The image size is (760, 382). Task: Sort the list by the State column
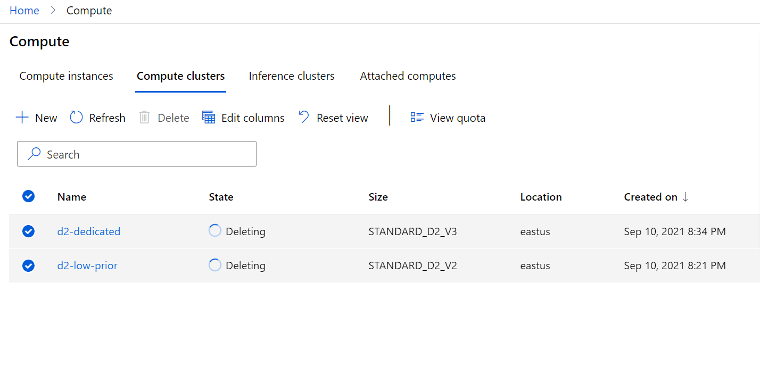click(x=221, y=196)
